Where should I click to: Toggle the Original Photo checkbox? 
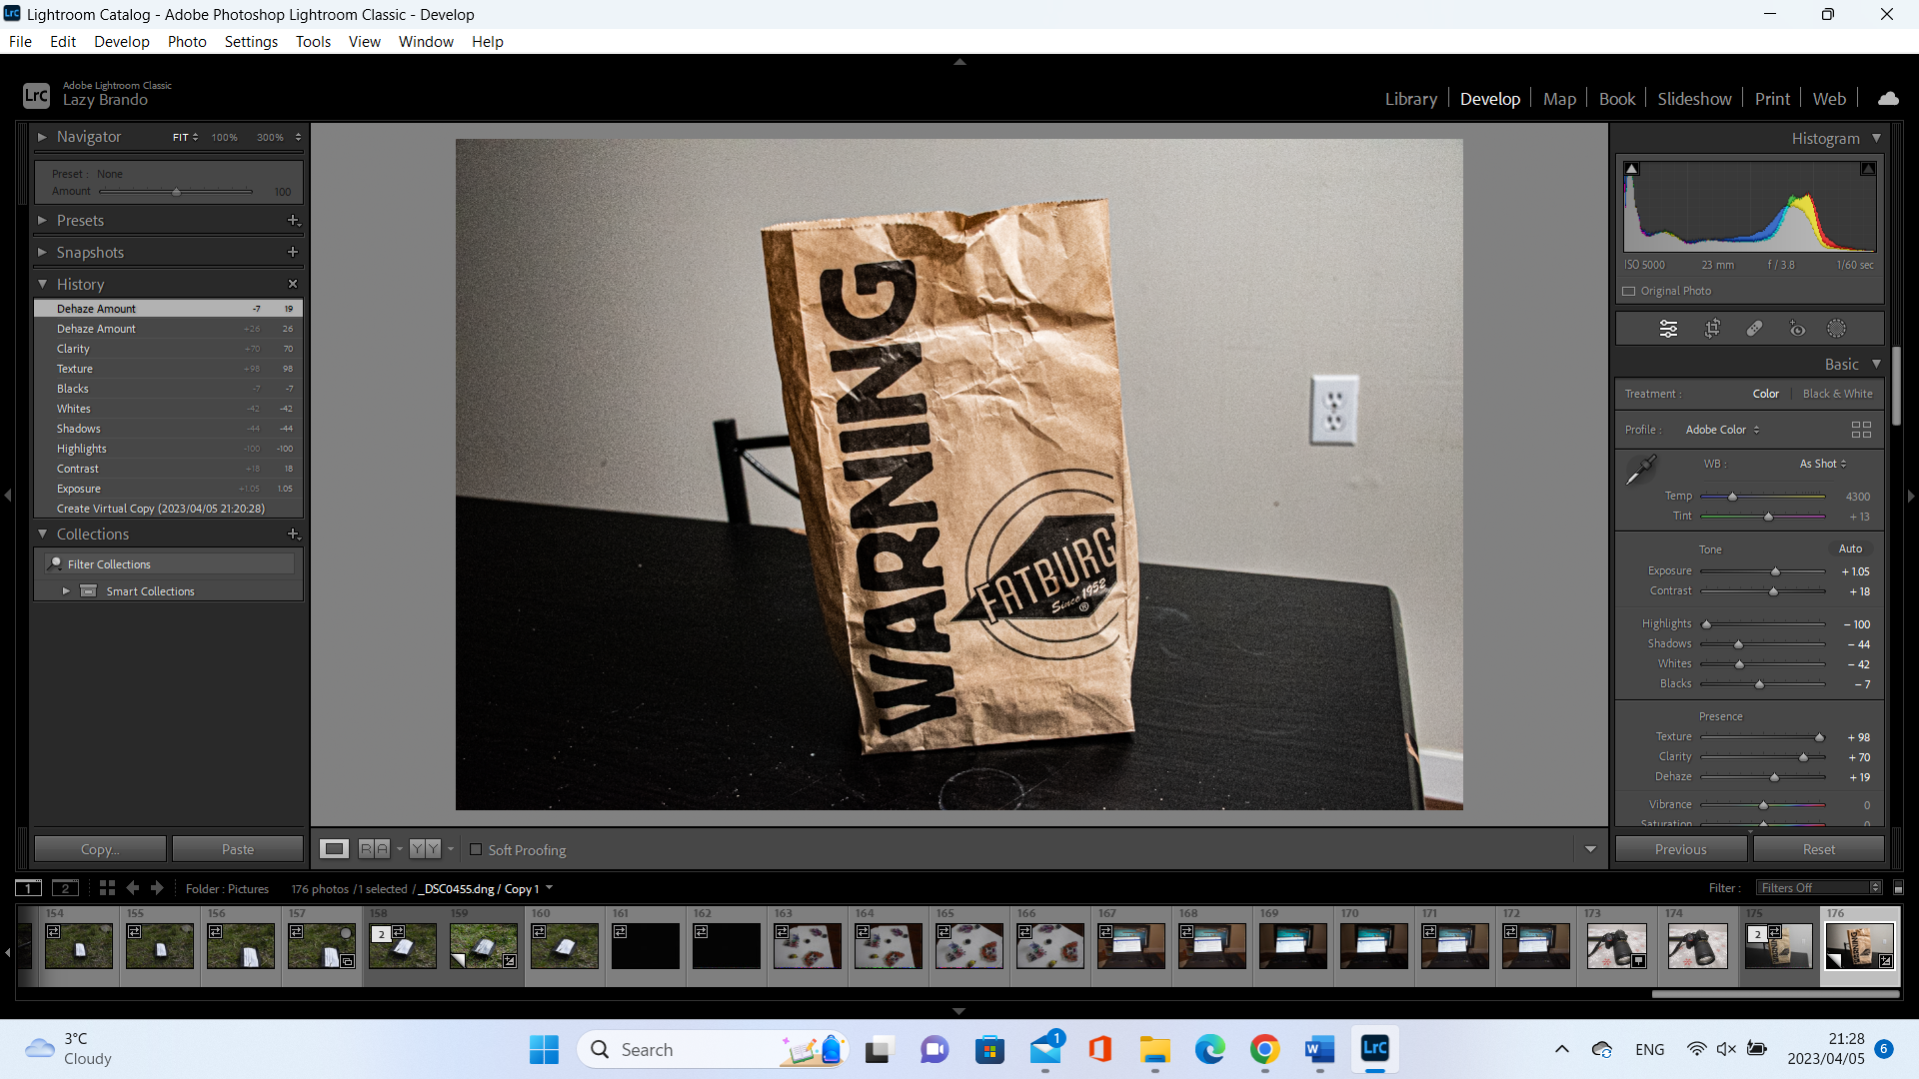point(1629,291)
